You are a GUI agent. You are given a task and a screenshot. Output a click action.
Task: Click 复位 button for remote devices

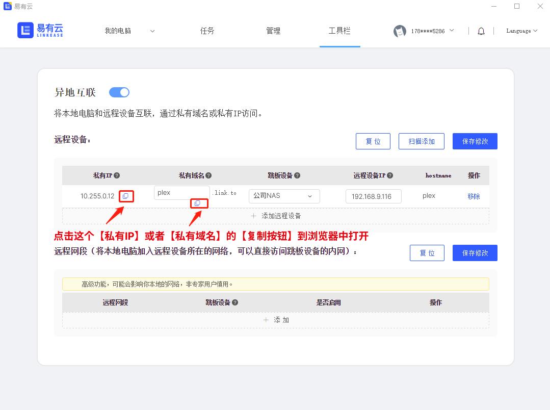373,141
